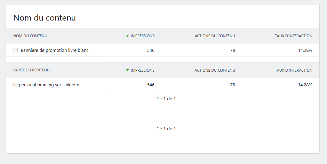327x164 pixels.
Task: Click impressions value 546 in the LinkedIn row
Action: click(151, 85)
